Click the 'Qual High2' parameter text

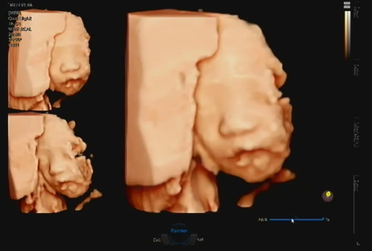(x=20, y=19)
